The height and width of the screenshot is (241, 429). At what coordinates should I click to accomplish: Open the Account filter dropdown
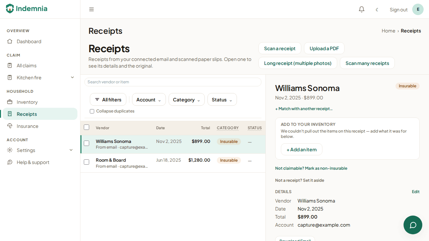coord(149,99)
